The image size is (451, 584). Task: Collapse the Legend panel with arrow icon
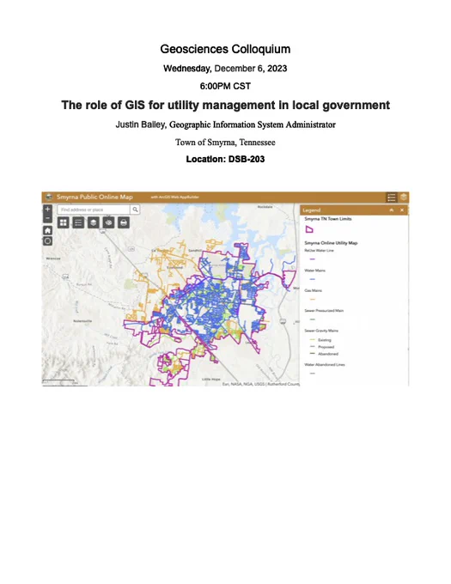(x=392, y=210)
